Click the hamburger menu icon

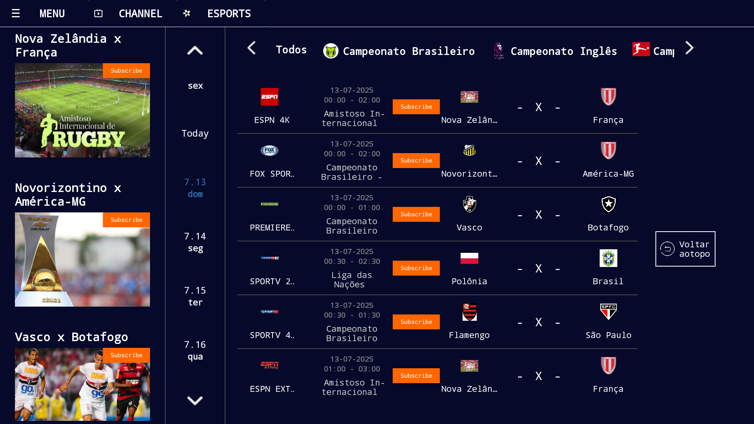(x=16, y=13)
